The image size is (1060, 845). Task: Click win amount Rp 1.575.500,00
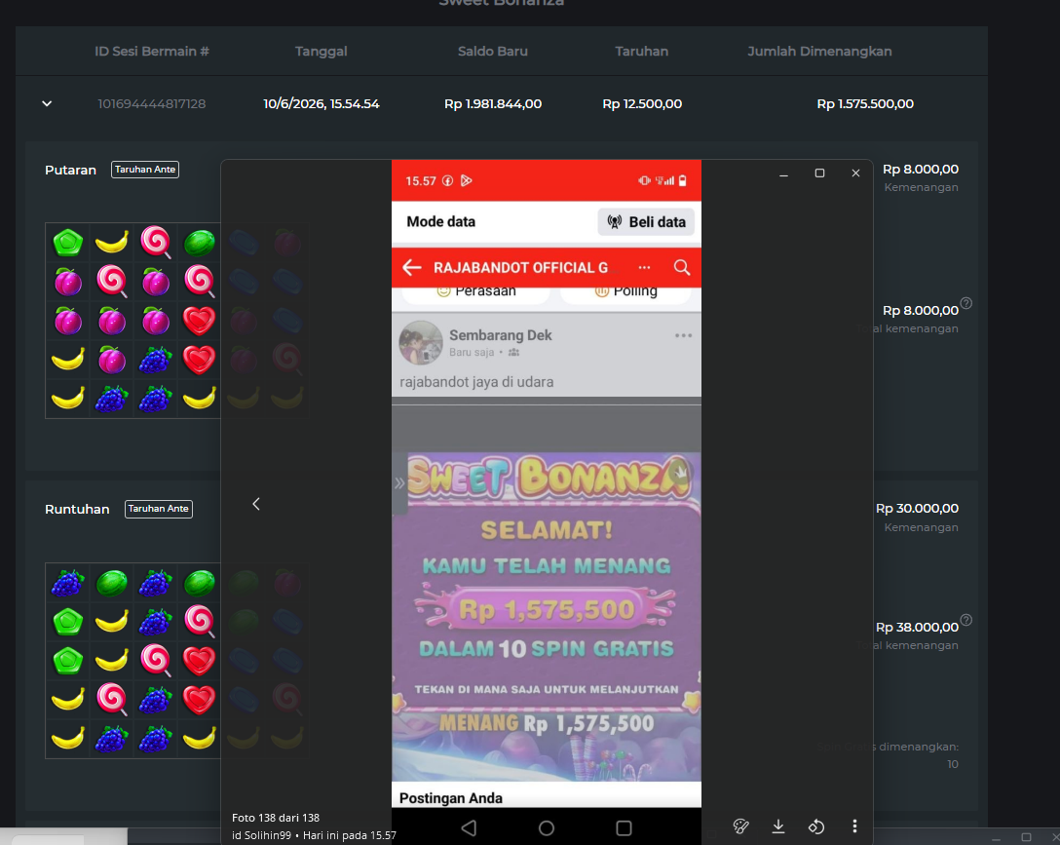click(864, 103)
